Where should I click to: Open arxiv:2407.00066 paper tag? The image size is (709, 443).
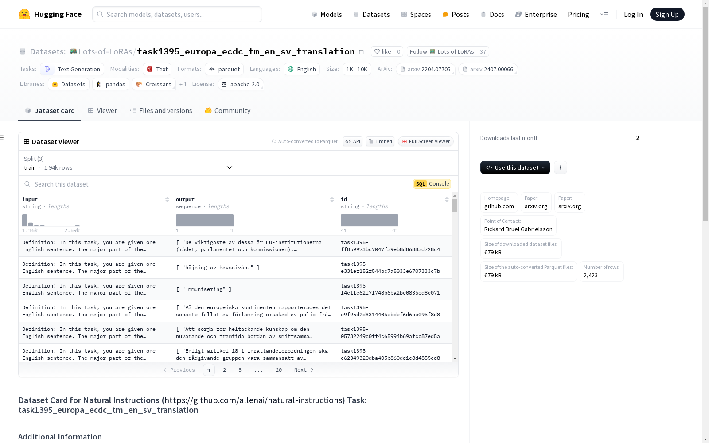pyautogui.click(x=488, y=69)
